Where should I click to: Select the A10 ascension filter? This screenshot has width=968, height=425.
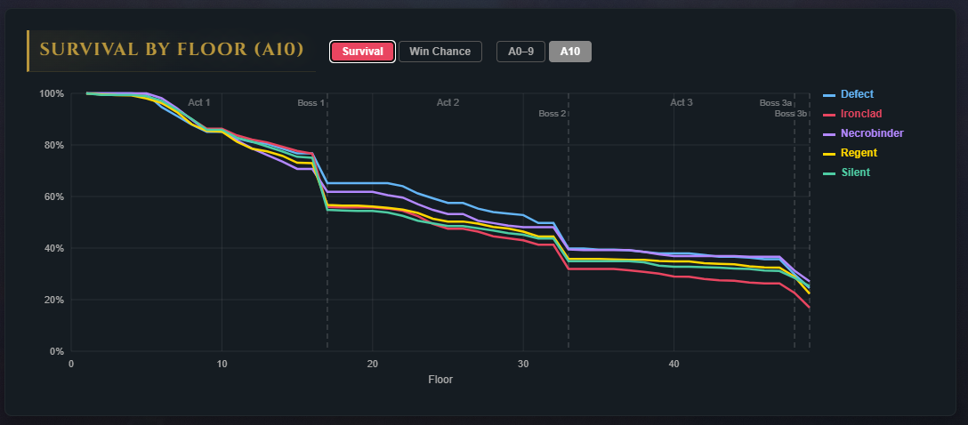pyautogui.click(x=569, y=52)
